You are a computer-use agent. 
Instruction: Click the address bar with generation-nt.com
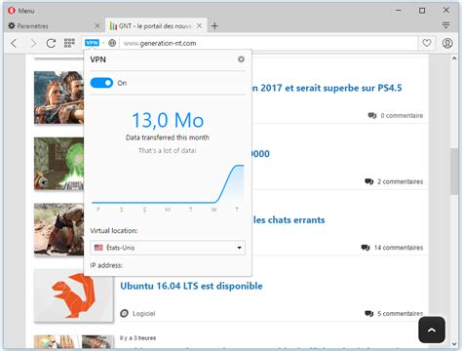(x=268, y=43)
